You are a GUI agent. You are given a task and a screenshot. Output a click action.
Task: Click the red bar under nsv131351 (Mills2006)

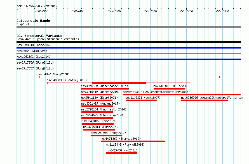pyautogui.click(x=169, y=89)
